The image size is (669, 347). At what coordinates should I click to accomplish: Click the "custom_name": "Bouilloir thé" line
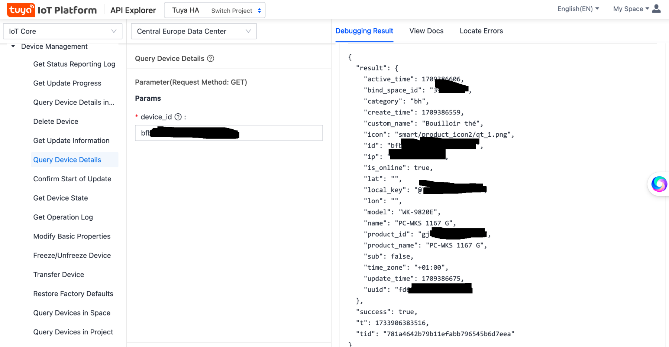tap(423, 123)
